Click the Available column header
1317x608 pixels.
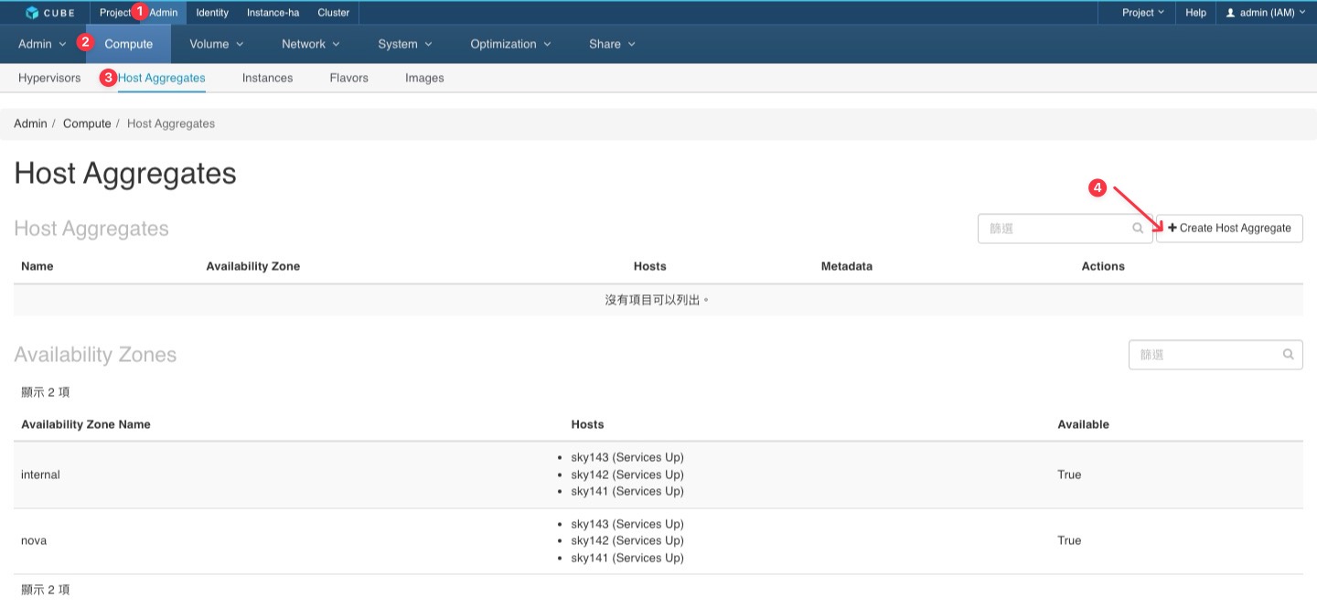[x=1084, y=424]
